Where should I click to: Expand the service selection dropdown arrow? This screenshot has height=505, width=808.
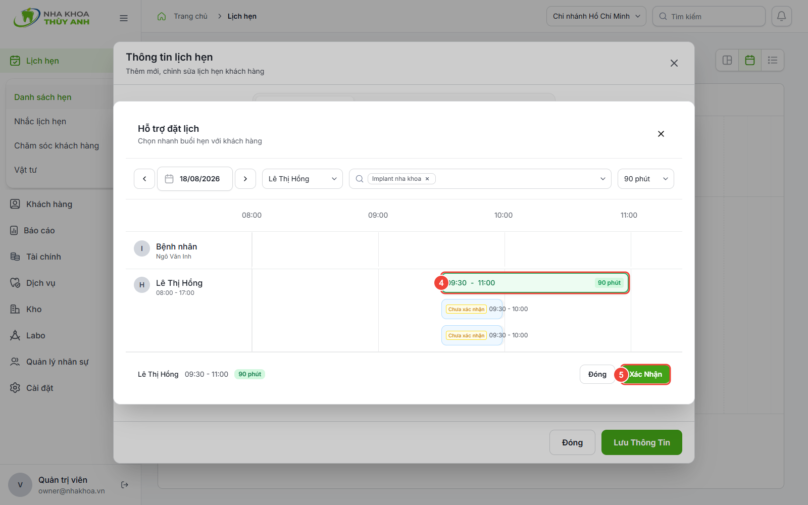(x=602, y=179)
